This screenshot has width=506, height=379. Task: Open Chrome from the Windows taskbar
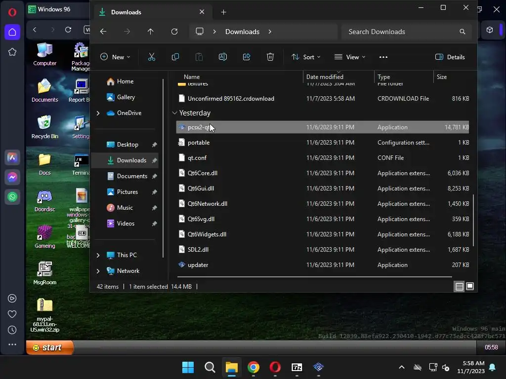click(253, 367)
